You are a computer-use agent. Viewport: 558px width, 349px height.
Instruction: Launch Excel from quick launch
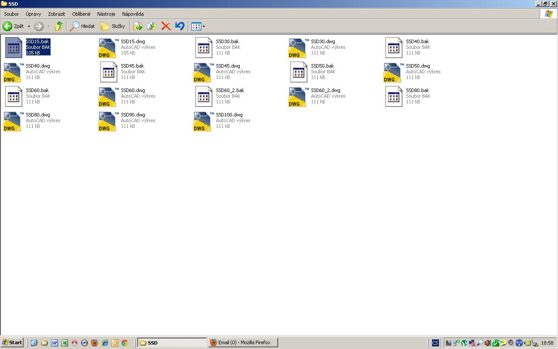click(x=65, y=343)
